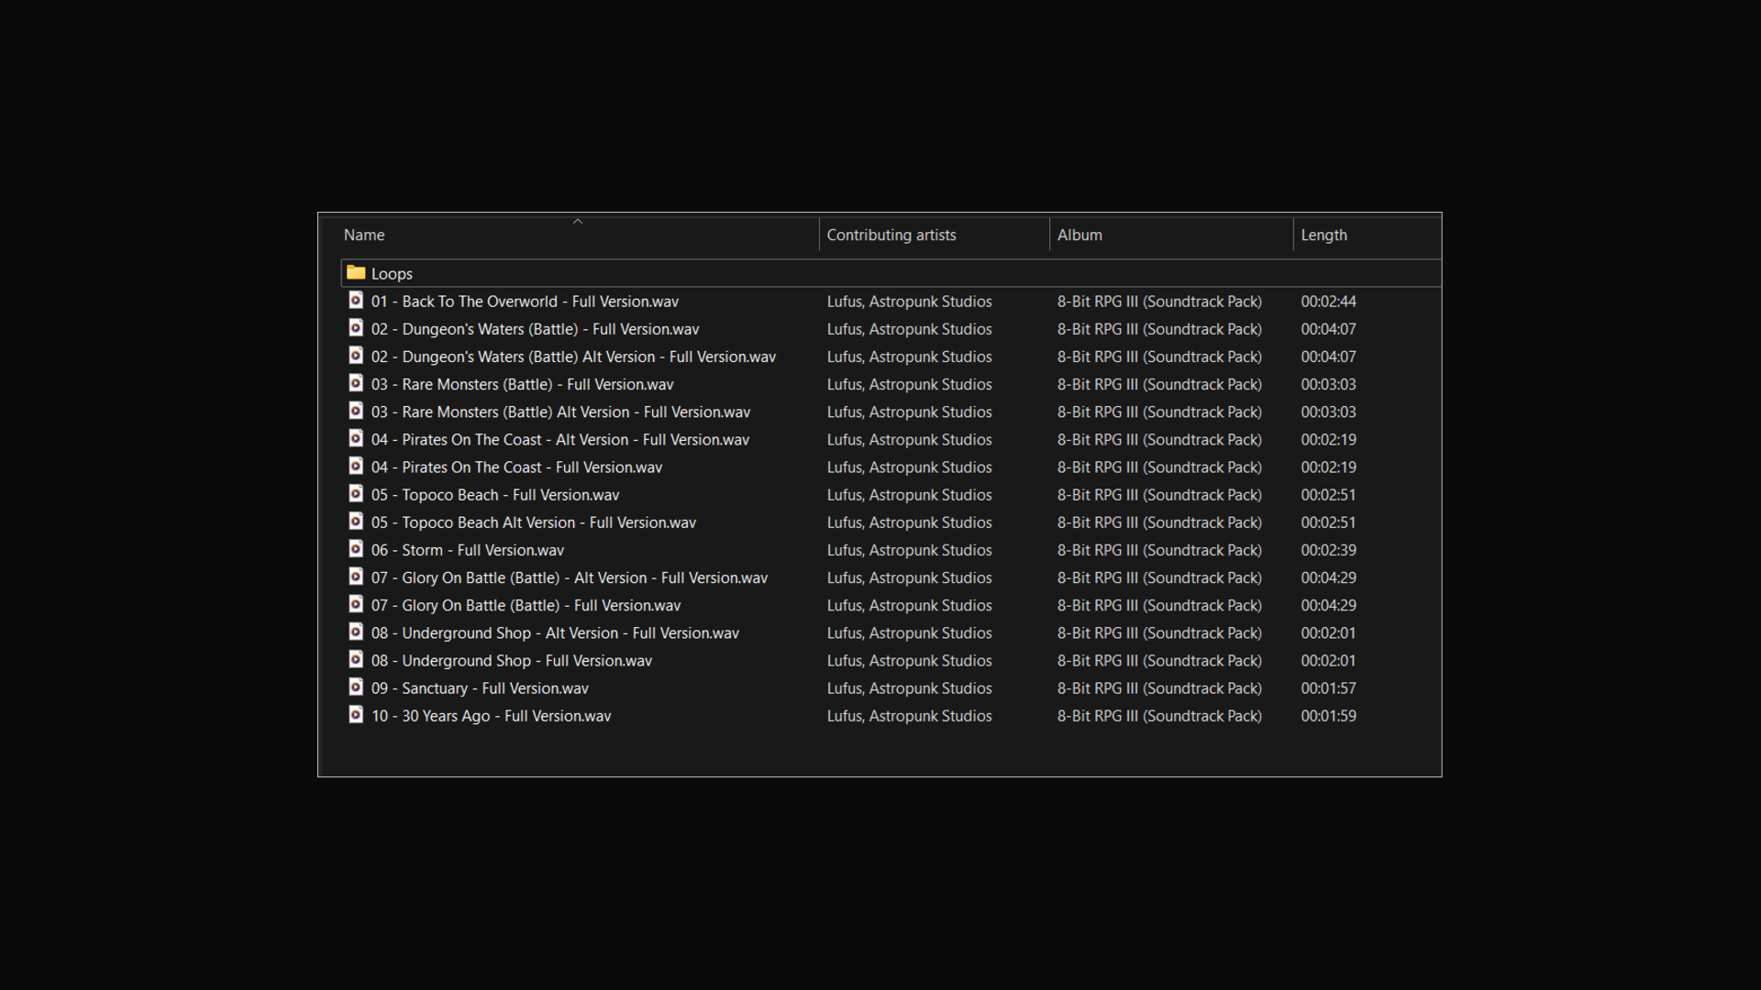Viewport: 1761px width, 990px height.
Task: Click icon of Underground Shop Alt Version file
Action: 356,632
